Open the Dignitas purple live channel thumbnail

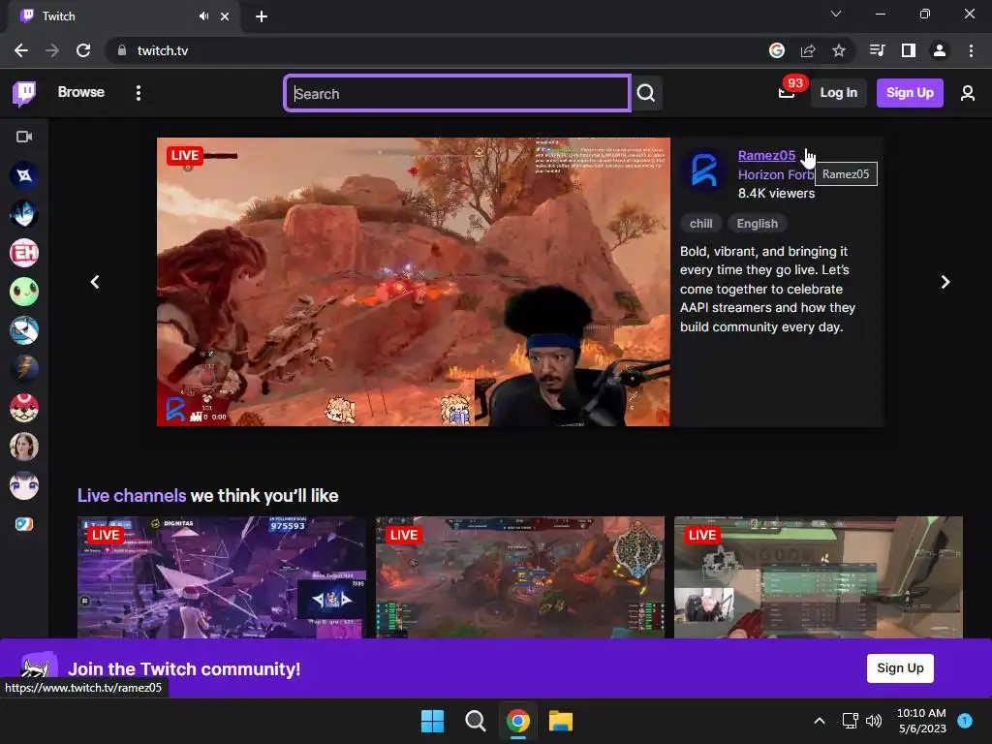point(222,577)
